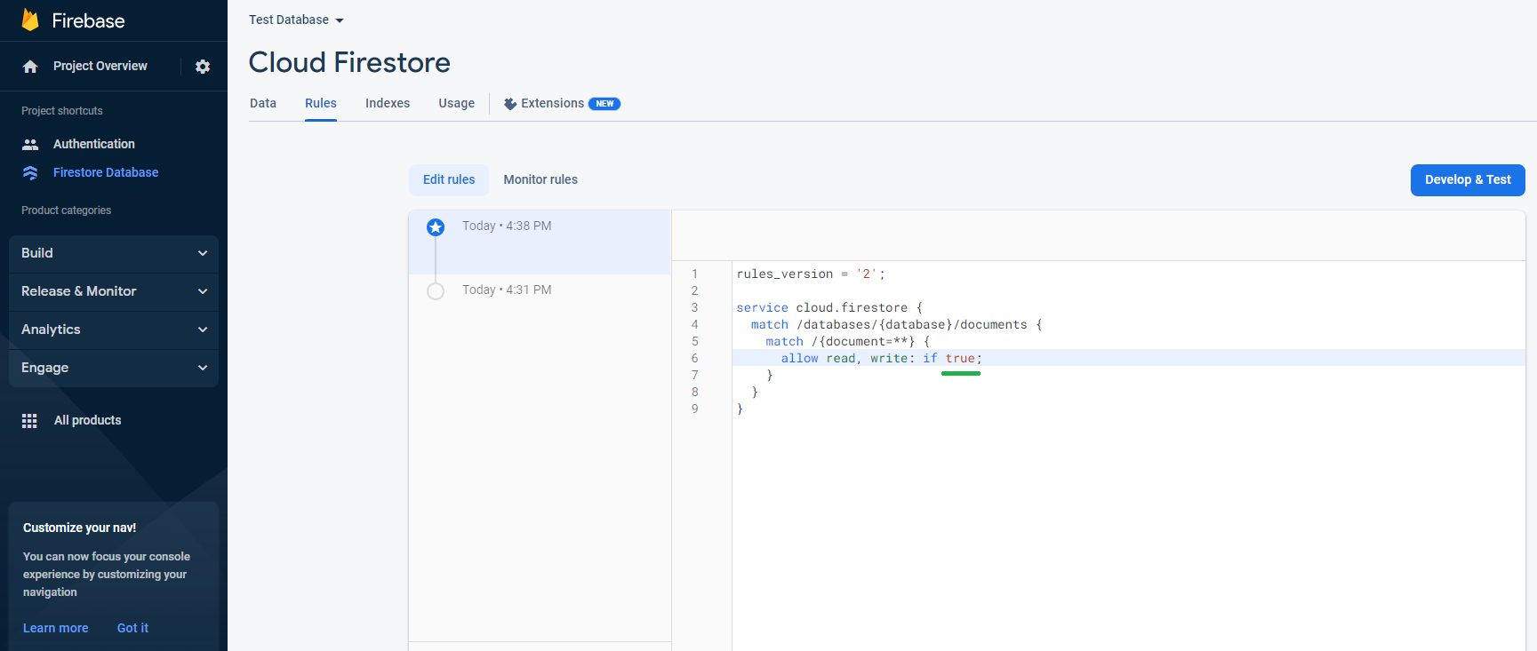Click the Authentication people icon
The image size is (1537, 651).
(30, 144)
